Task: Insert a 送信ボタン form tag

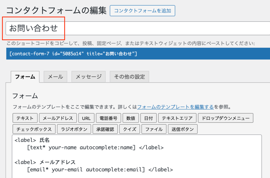Action: [x=183, y=129]
